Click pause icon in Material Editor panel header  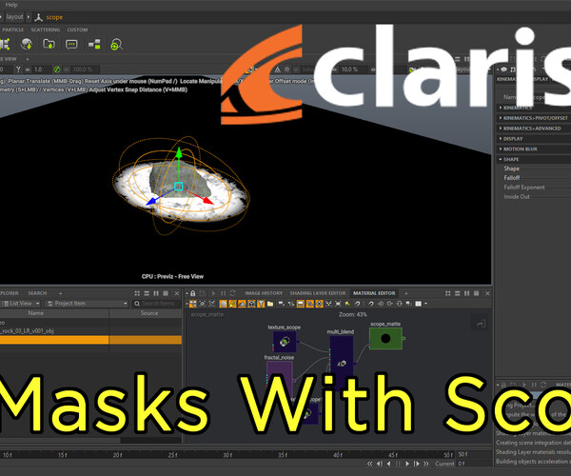coord(223,293)
